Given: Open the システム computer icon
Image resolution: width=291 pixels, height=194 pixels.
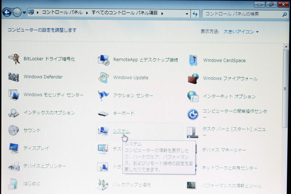Looking at the screenshot, I should (x=103, y=131).
